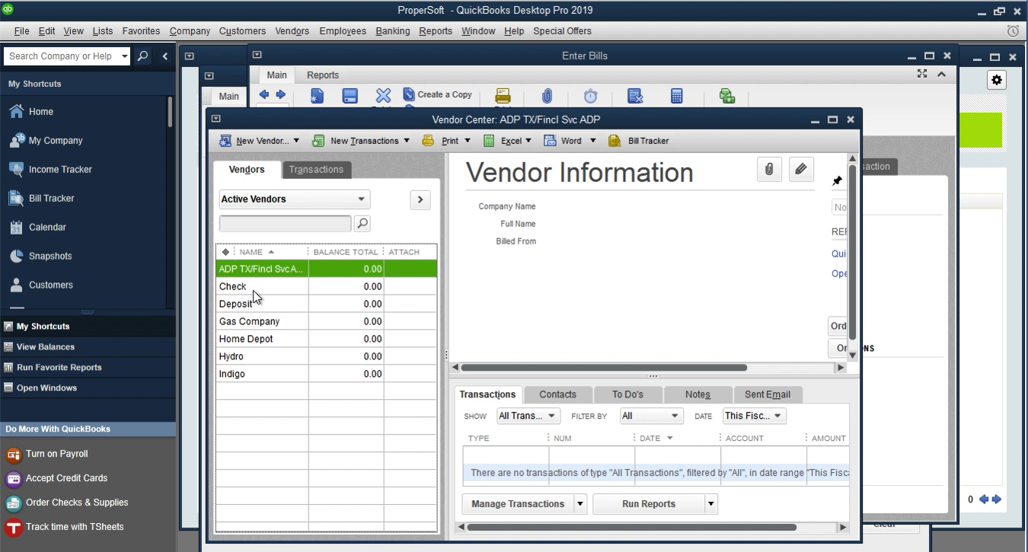
Task: Open Show All Transactions dropdown
Action: [528, 416]
